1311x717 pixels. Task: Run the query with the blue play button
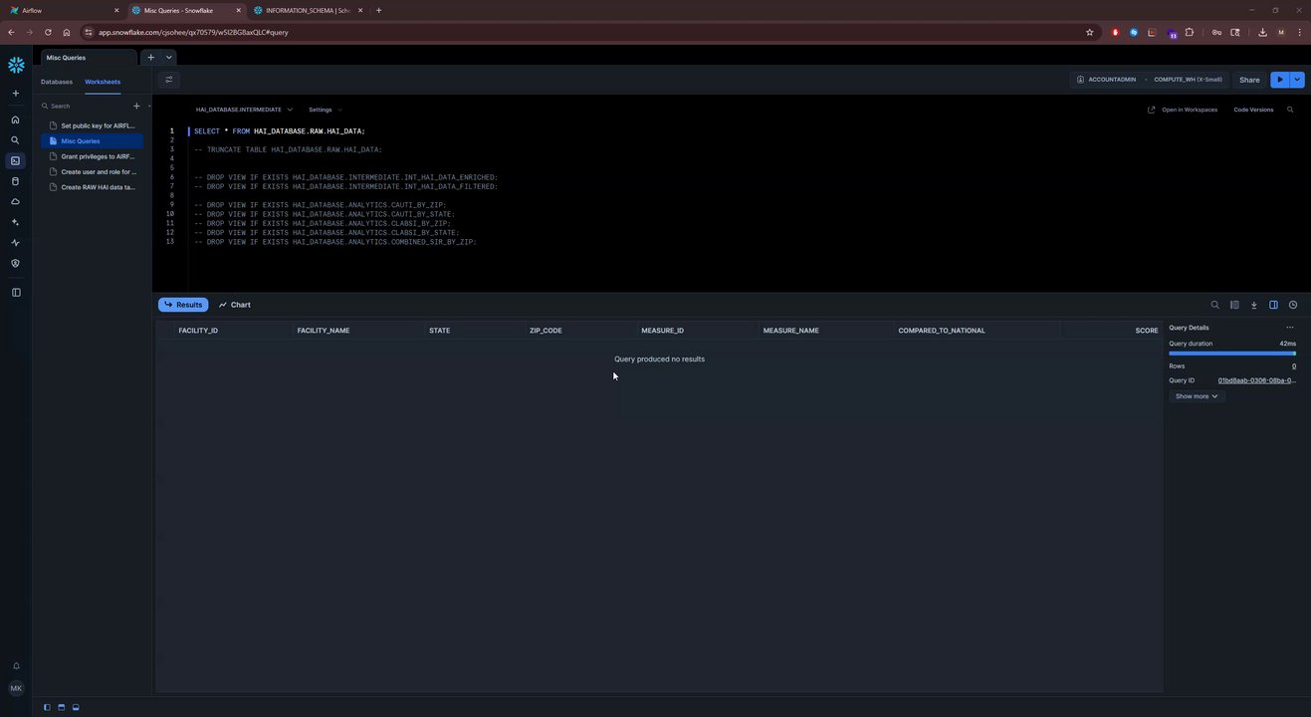(x=1280, y=80)
